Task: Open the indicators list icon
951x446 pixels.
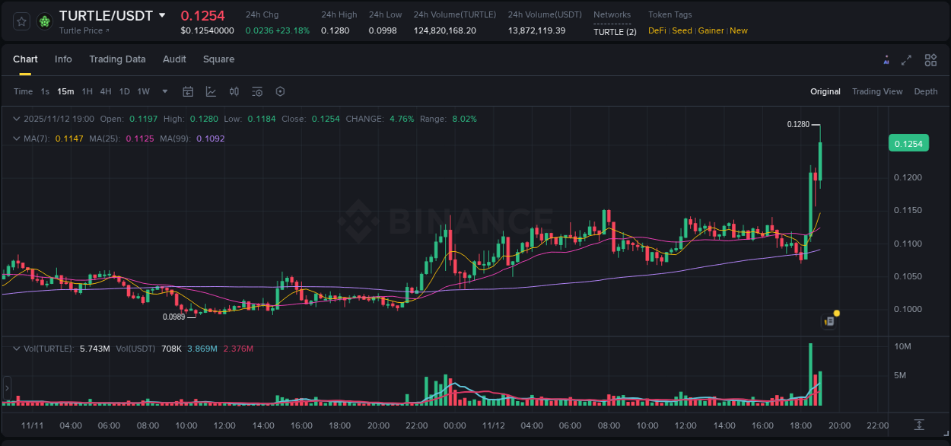Action: 257,91
